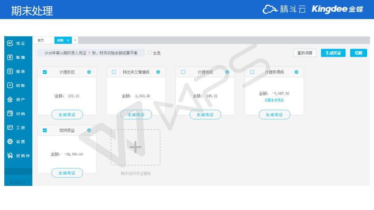Check the 转出未交增值税 checkbox
Image resolution: width=374 pixels, height=210 pixels.
click(114, 72)
